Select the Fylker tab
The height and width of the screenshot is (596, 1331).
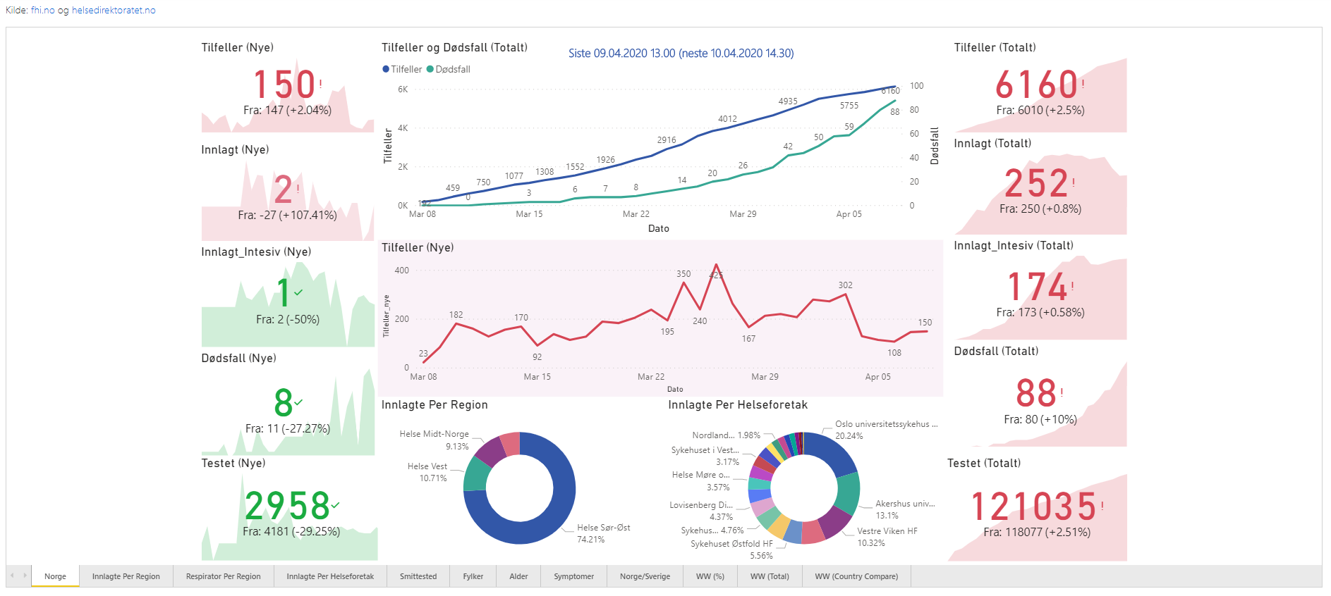coord(473,576)
